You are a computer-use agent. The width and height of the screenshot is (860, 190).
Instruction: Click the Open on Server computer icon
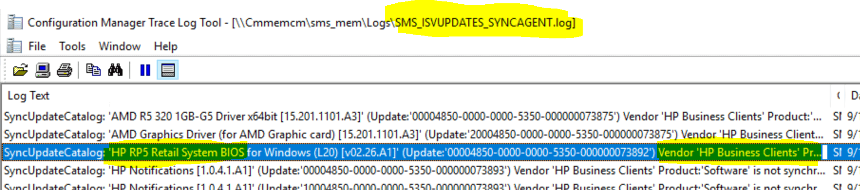pyautogui.click(x=43, y=71)
